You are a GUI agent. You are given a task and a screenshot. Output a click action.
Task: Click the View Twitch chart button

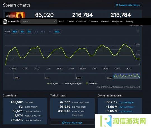(72, 123)
